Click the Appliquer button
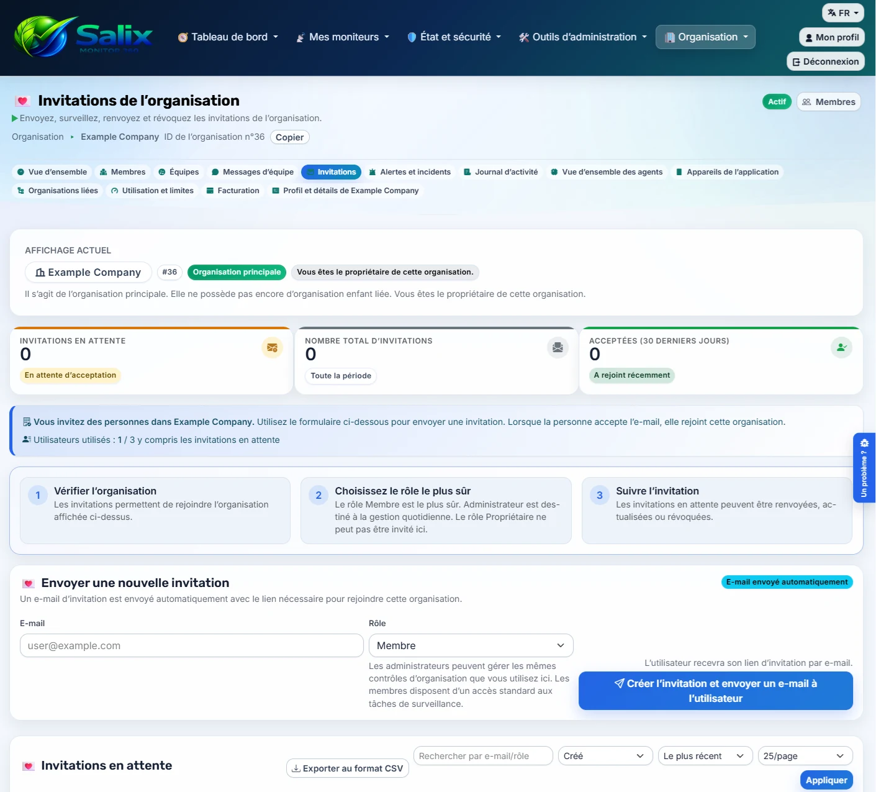 (x=826, y=780)
